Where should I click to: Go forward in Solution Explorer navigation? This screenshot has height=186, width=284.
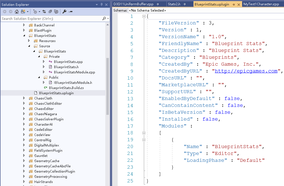pyautogui.click(x=11, y=12)
